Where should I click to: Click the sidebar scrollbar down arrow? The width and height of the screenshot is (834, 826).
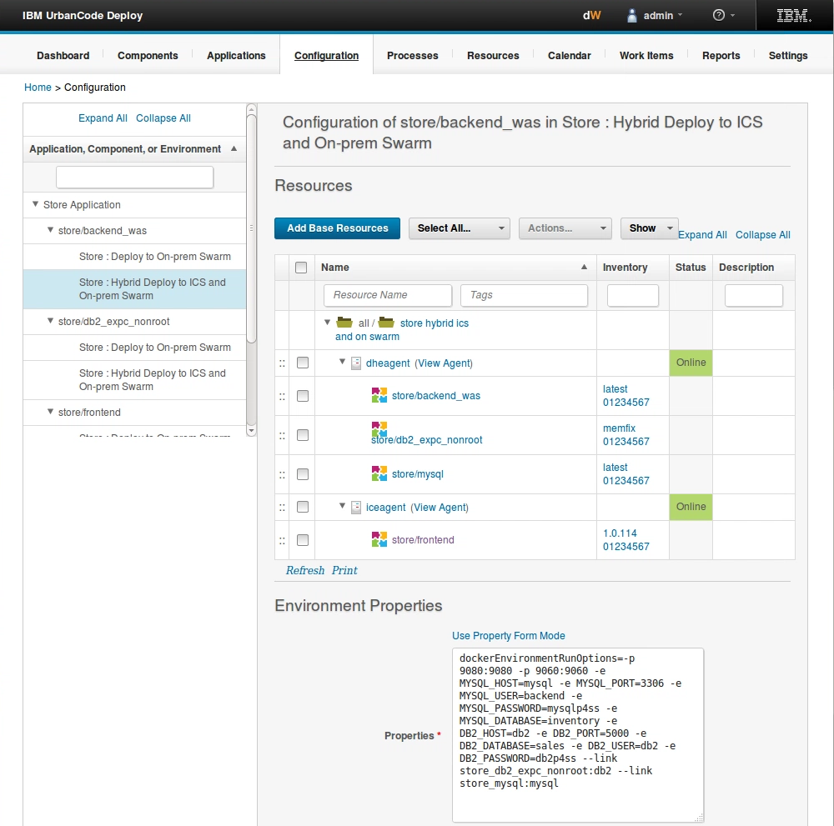pos(251,431)
